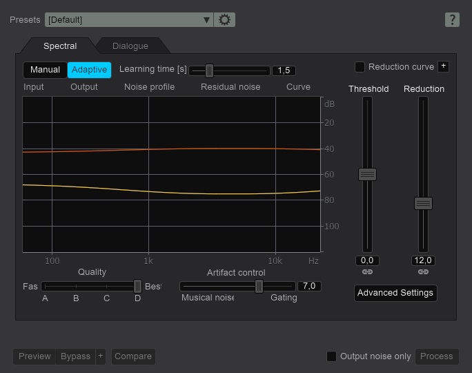Image resolution: width=472 pixels, height=373 pixels.
Task: Select Adaptive mode
Action: point(89,70)
